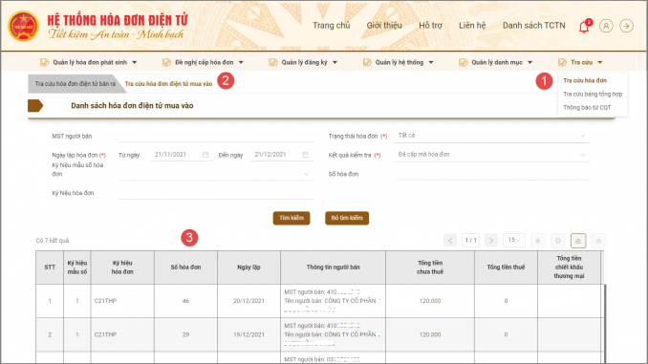
Task: Open Trạng thái hóa đơn dropdown
Action: point(492,136)
